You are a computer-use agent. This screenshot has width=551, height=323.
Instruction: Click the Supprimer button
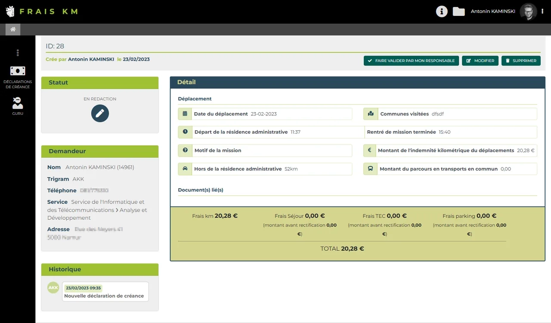tap(521, 61)
